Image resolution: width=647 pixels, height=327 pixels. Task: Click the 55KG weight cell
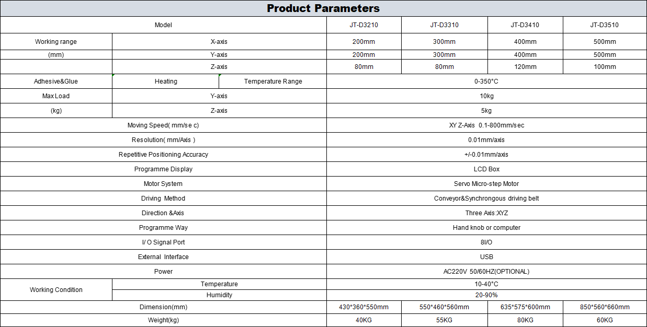click(445, 320)
